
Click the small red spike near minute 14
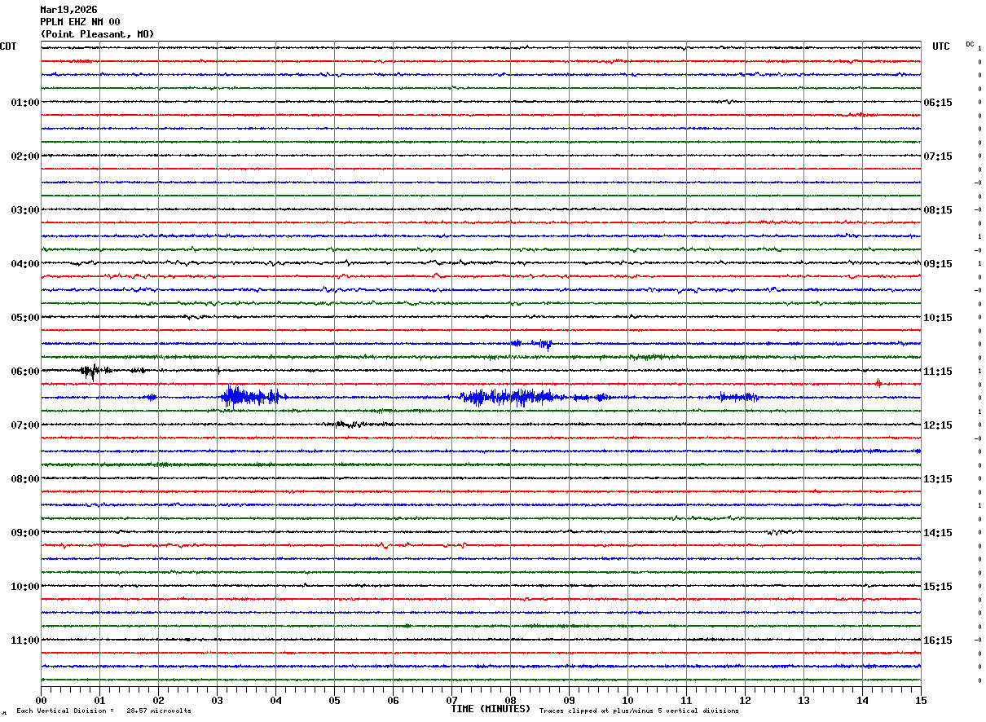click(x=878, y=382)
